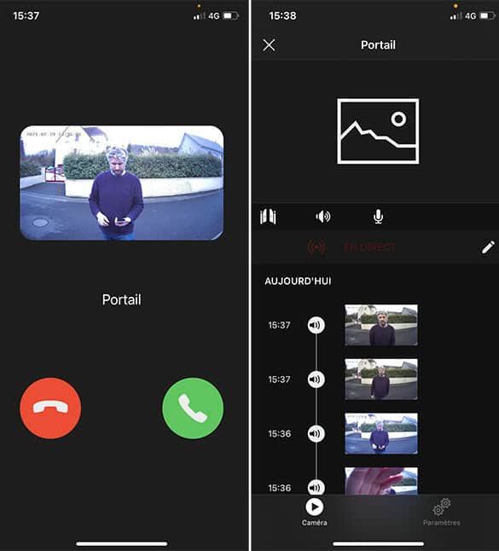Toggle the speaker icon below image placeholder

[322, 217]
